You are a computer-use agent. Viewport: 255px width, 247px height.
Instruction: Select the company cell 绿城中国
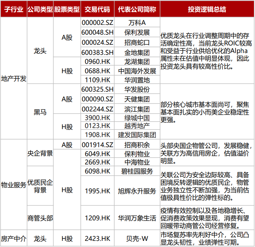pyautogui.click(x=137, y=118)
